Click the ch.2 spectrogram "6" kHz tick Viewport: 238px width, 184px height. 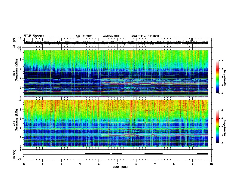21,118
